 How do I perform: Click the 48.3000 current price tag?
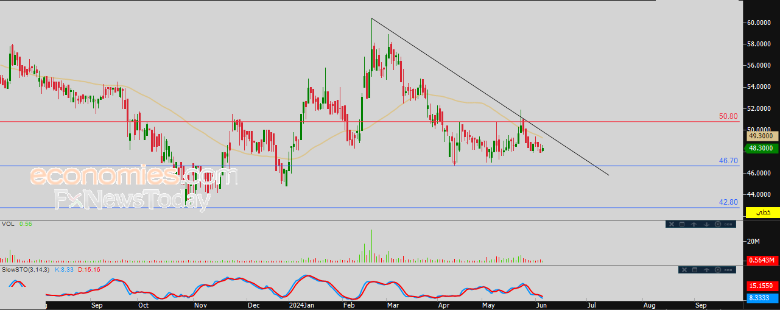click(761, 148)
